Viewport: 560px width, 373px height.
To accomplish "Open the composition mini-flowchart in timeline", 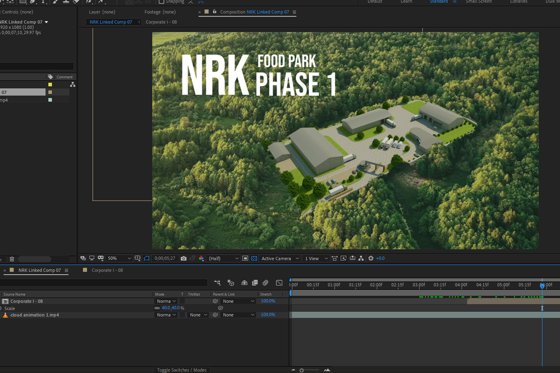I will pyautogui.click(x=217, y=283).
